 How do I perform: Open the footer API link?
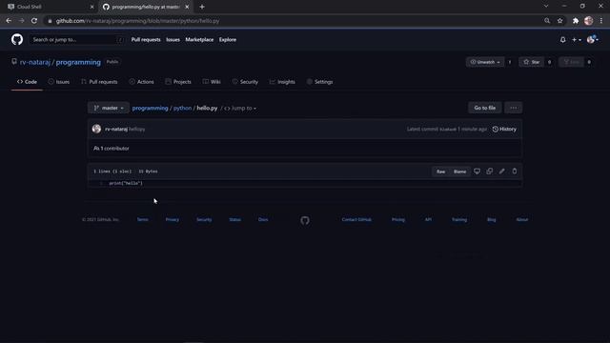point(428,220)
